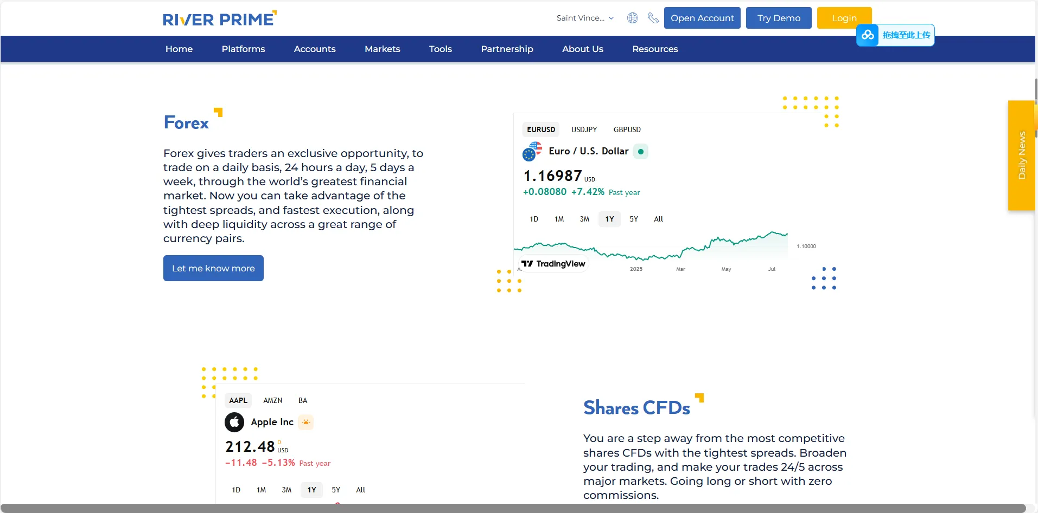Click the 212.48 Apple price value
Image resolution: width=1038 pixels, height=513 pixels.
[x=250, y=446]
